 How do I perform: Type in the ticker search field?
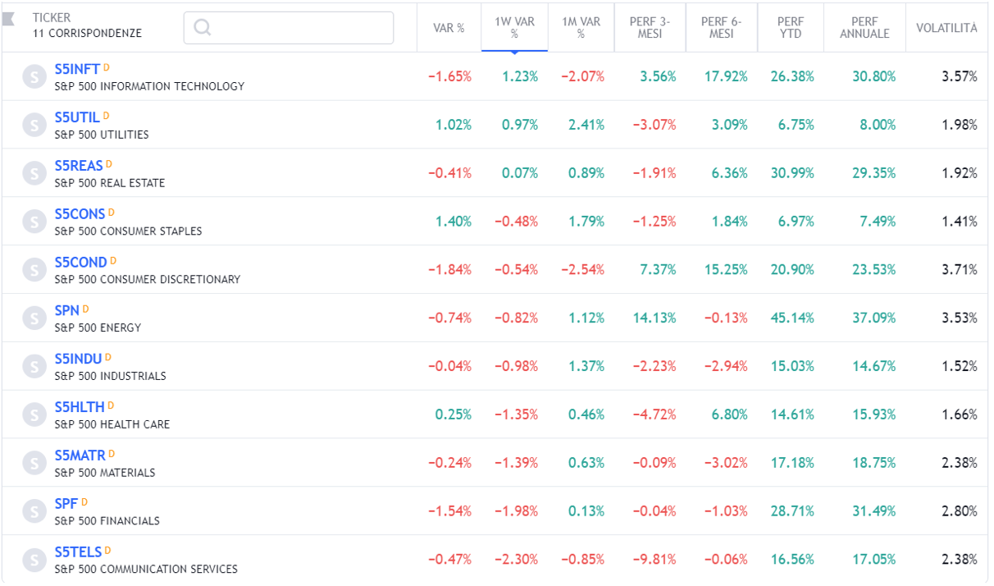[299, 28]
